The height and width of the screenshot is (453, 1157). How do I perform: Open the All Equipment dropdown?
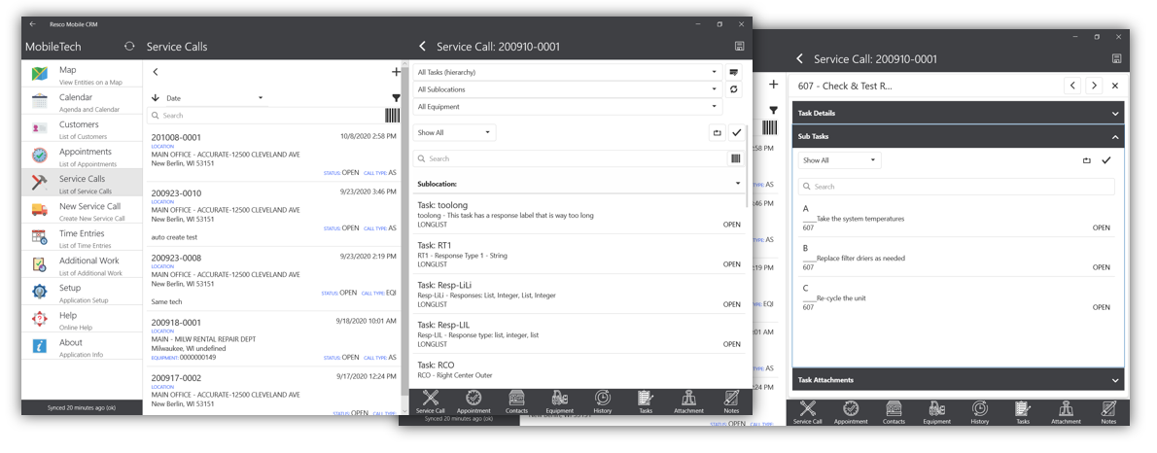[x=568, y=107]
